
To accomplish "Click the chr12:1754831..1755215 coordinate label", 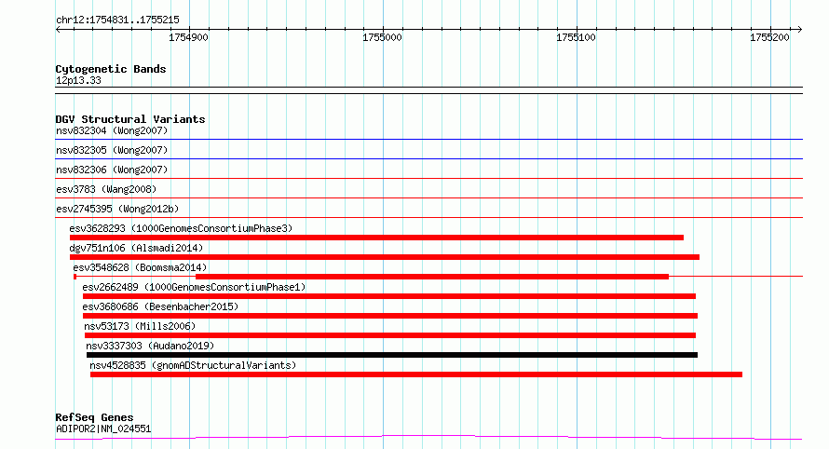I will tap(117, 20).
